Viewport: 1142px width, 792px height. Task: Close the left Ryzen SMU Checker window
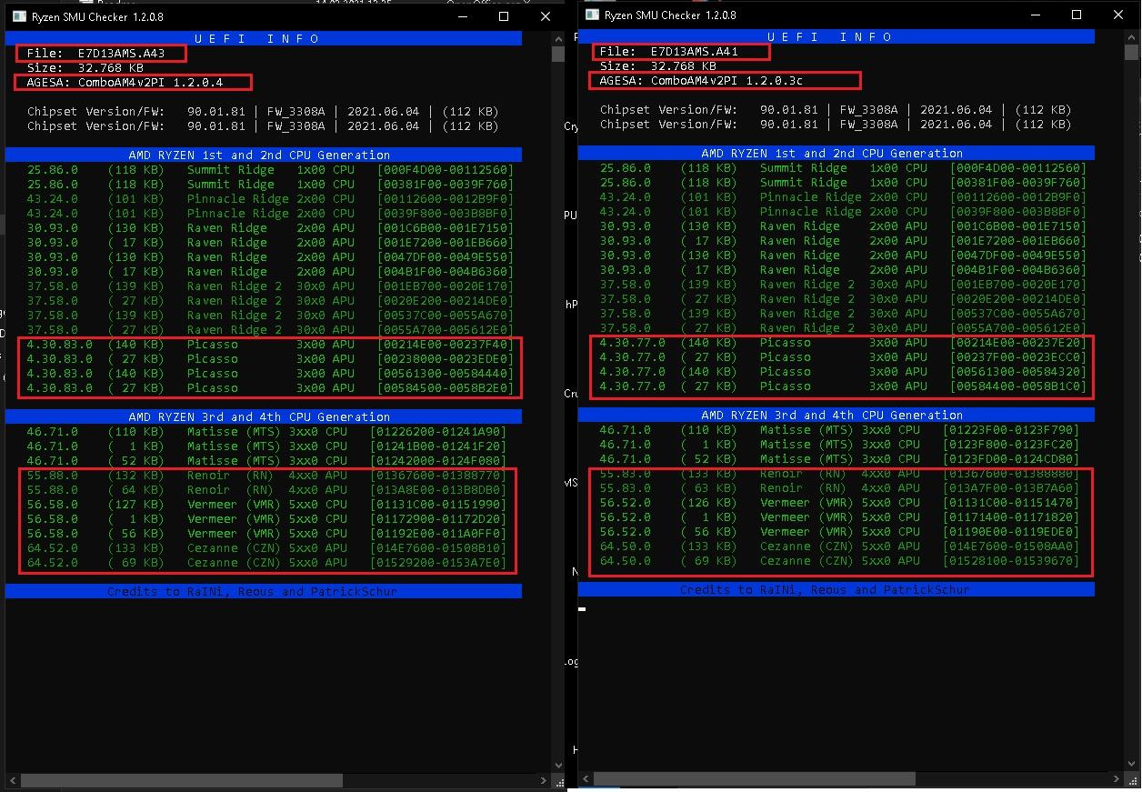click(546, 16)
